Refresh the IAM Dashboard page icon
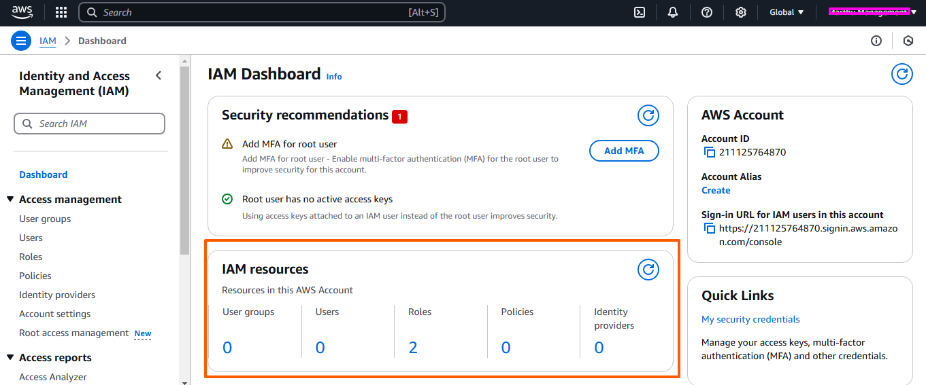 tap(902, 74)
